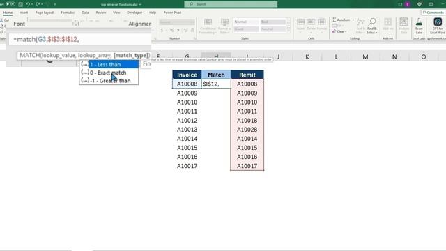Open Excel Labs add-in
The width and height of the screenshot is (446, 251).
[x=419, y=26]
